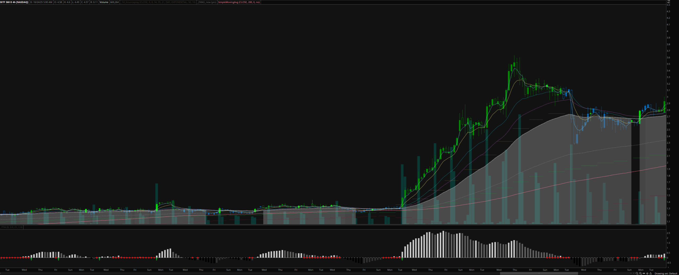Activate the crosshair cursor icon
Viewport: 679px width, 275px height.
647,273
